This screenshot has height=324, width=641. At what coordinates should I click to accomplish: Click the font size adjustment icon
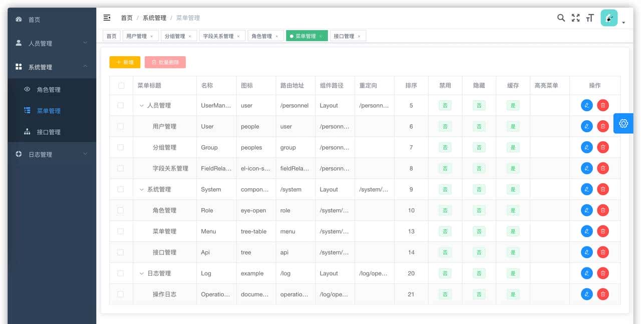(x=589, y=17)
